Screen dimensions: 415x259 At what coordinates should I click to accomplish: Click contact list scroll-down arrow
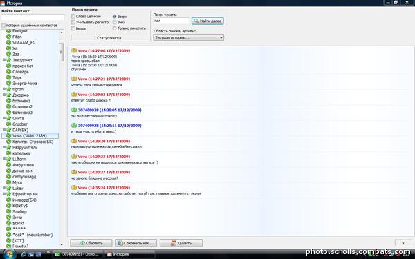coord(62,245)
